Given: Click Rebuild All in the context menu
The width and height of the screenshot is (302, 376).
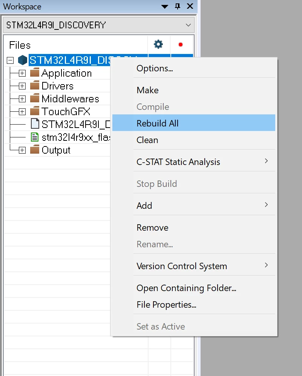Looking at the screenshot, I should pos(194,123).
